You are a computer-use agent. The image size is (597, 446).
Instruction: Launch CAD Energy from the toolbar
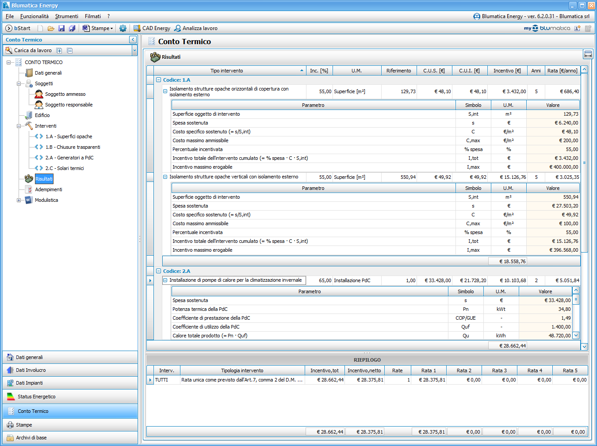tap(152, 28)
